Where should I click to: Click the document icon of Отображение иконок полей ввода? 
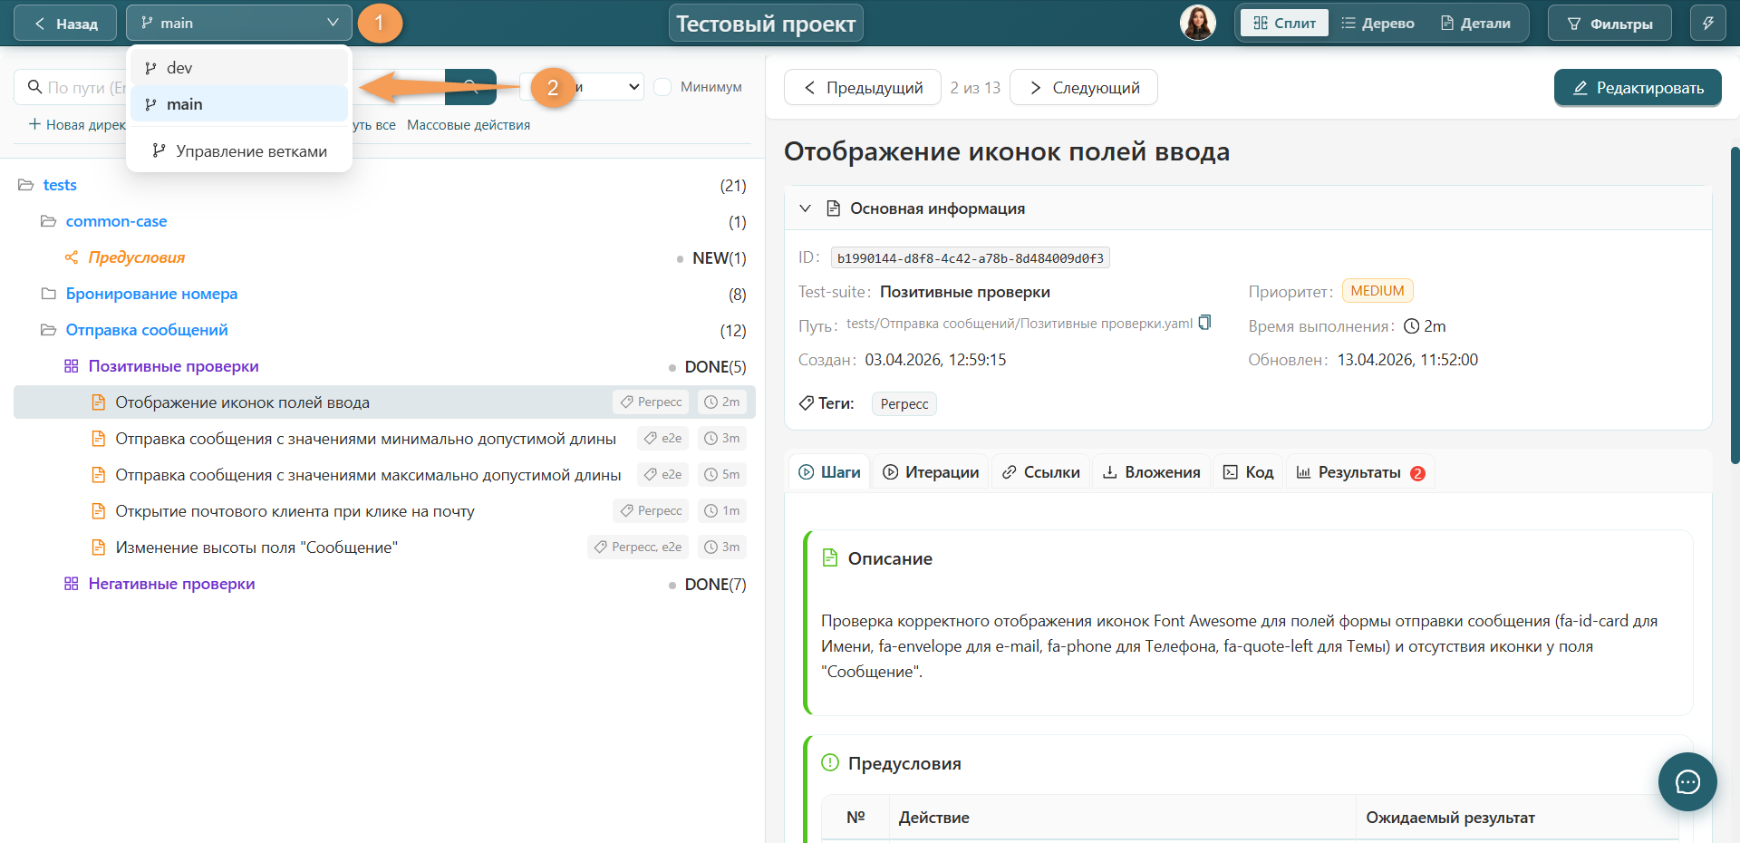pos(99,402)
